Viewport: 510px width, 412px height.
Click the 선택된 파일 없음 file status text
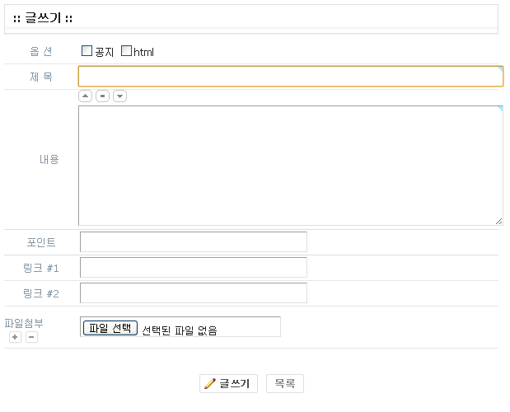(180, 330)
